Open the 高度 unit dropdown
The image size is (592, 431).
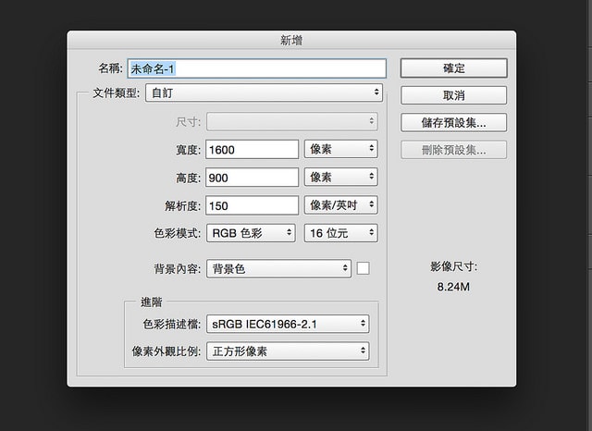(x=340, y=177)
